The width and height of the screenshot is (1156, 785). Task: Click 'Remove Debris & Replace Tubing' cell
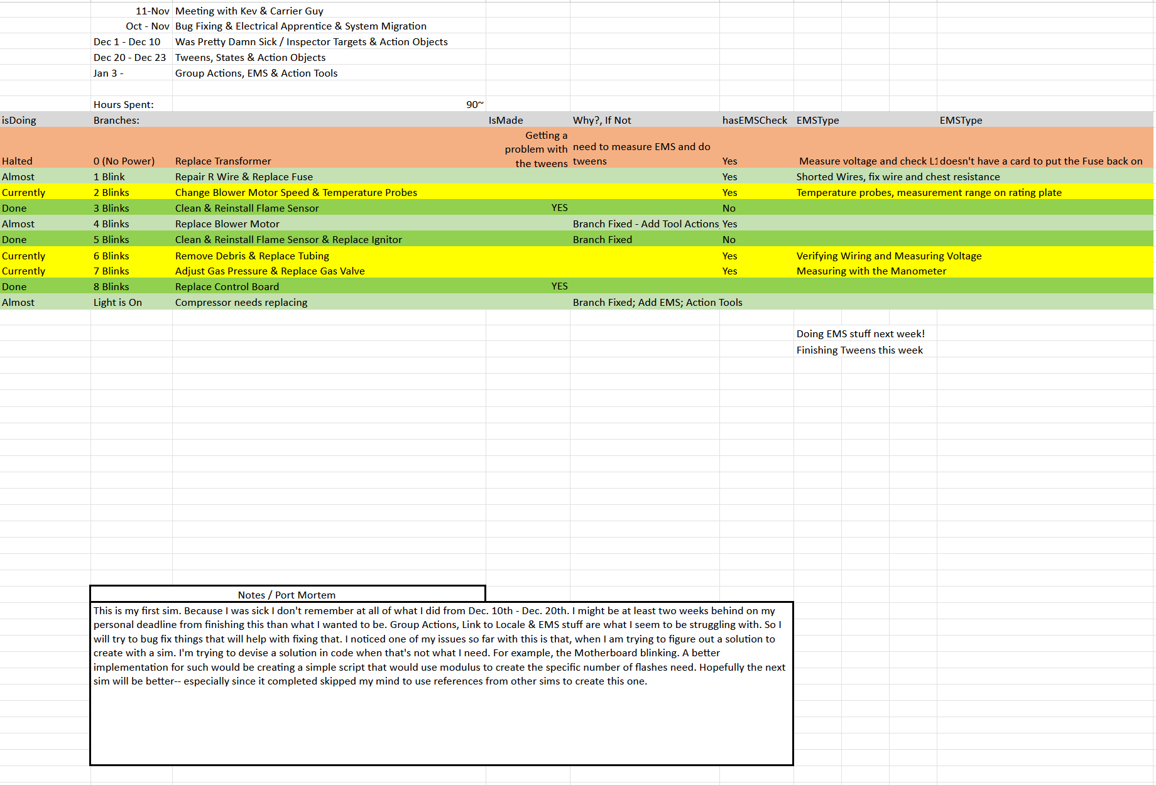point(329,256)
